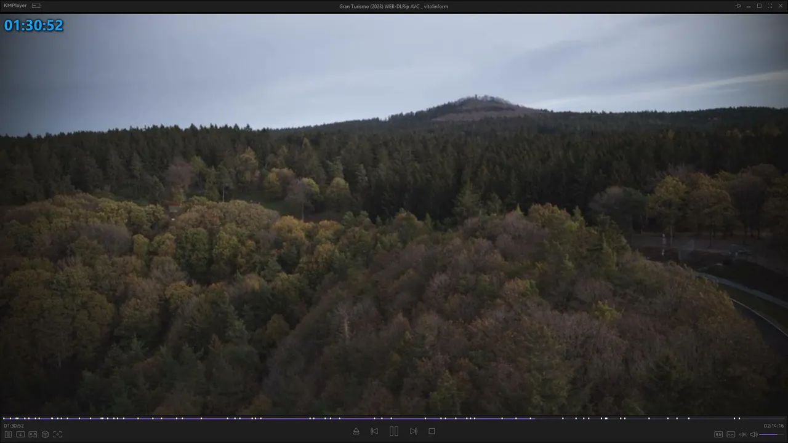Click the mini mode icon beside KMPlayer logo
The width and height of the screenshot is (788, 443).
36,6
